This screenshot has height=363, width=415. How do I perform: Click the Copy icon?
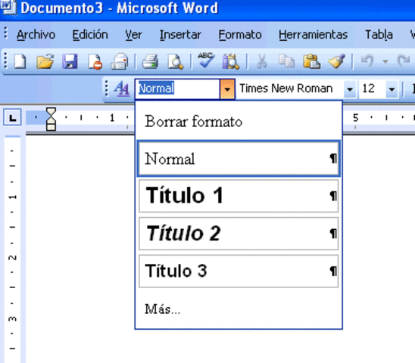(x=286, y=61)
